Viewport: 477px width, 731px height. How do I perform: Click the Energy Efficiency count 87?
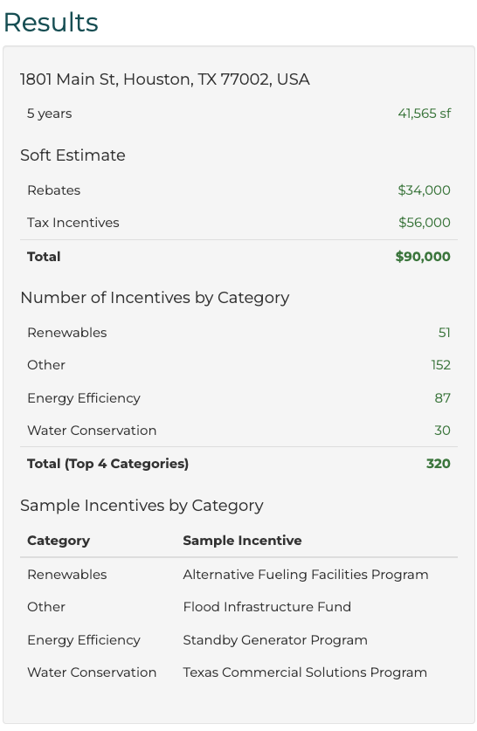pyautogui.click(x=443, y=397)
